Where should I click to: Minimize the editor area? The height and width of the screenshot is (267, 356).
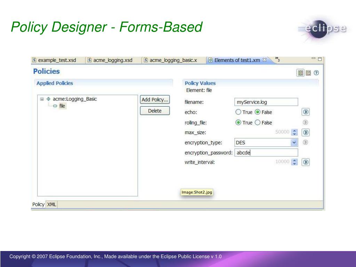[x=314, y=58]
